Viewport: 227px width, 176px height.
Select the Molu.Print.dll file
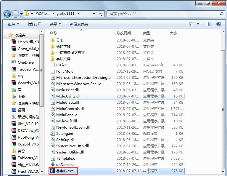(67, 90)
